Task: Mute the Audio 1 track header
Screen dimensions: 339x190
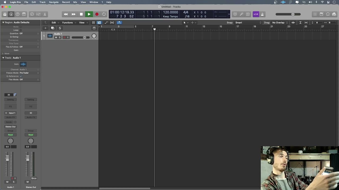Action: [56, 37]
